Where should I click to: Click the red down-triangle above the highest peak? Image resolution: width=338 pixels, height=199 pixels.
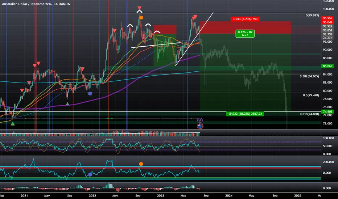tap(140, 8)
